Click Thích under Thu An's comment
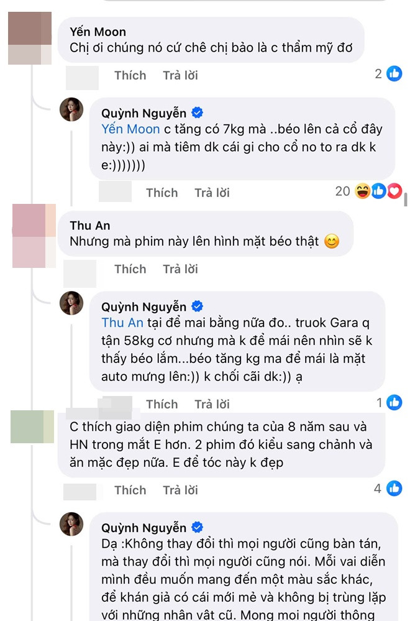410x621 pixels. 130,269
